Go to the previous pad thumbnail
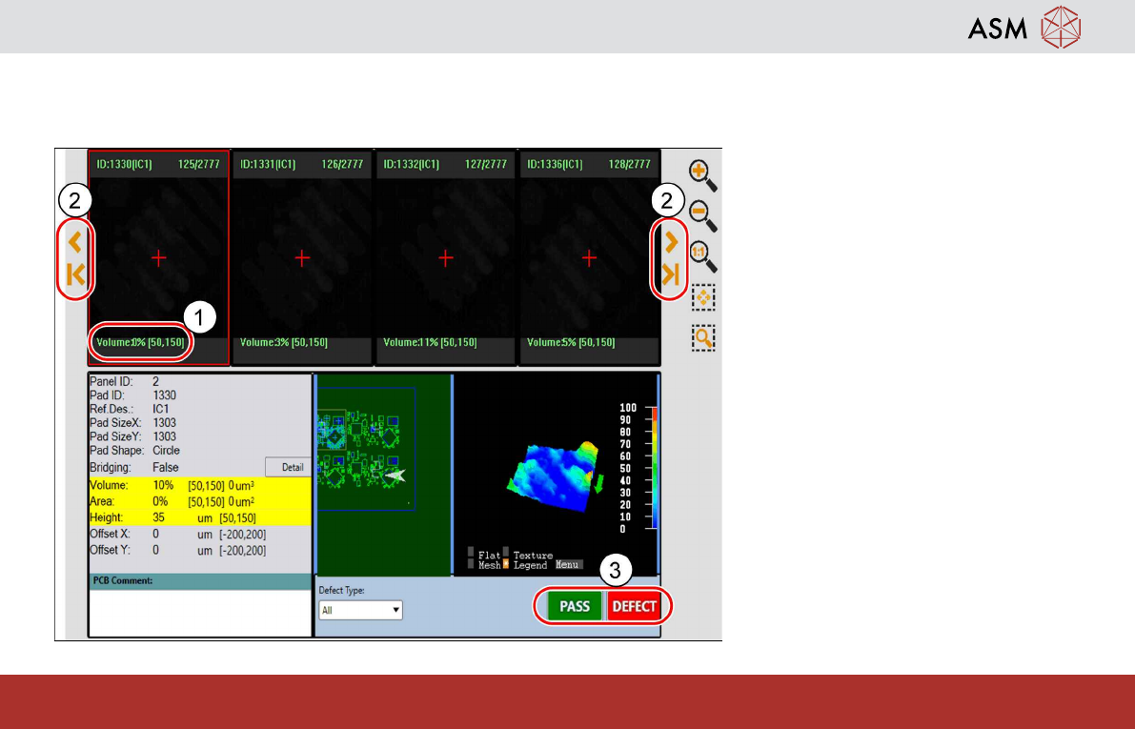 click(x=74, y=242)
